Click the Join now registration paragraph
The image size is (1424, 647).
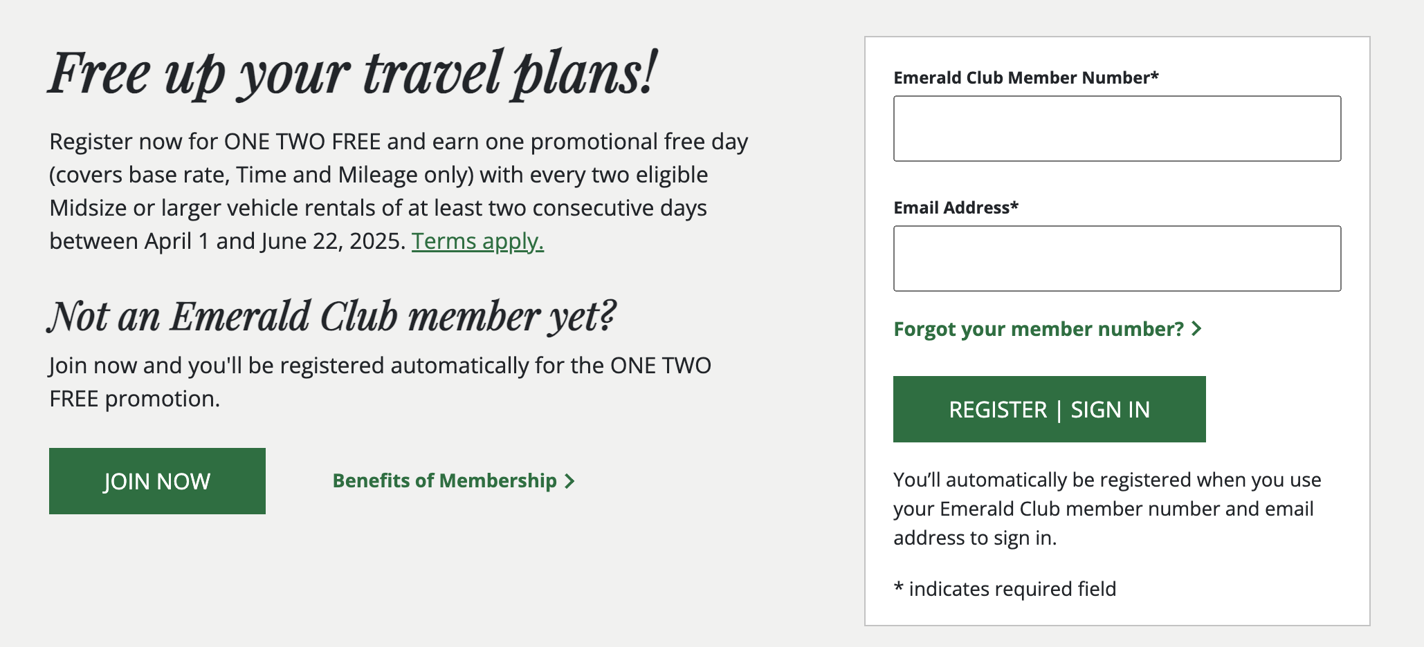[380, 382]
